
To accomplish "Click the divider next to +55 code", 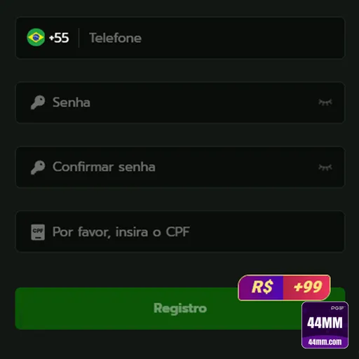I will tap(79, 38).
